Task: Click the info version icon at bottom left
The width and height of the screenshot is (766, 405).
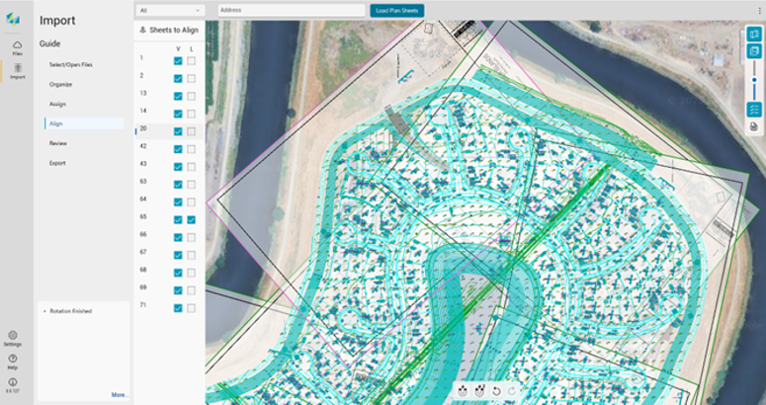Action: [13, 381]
